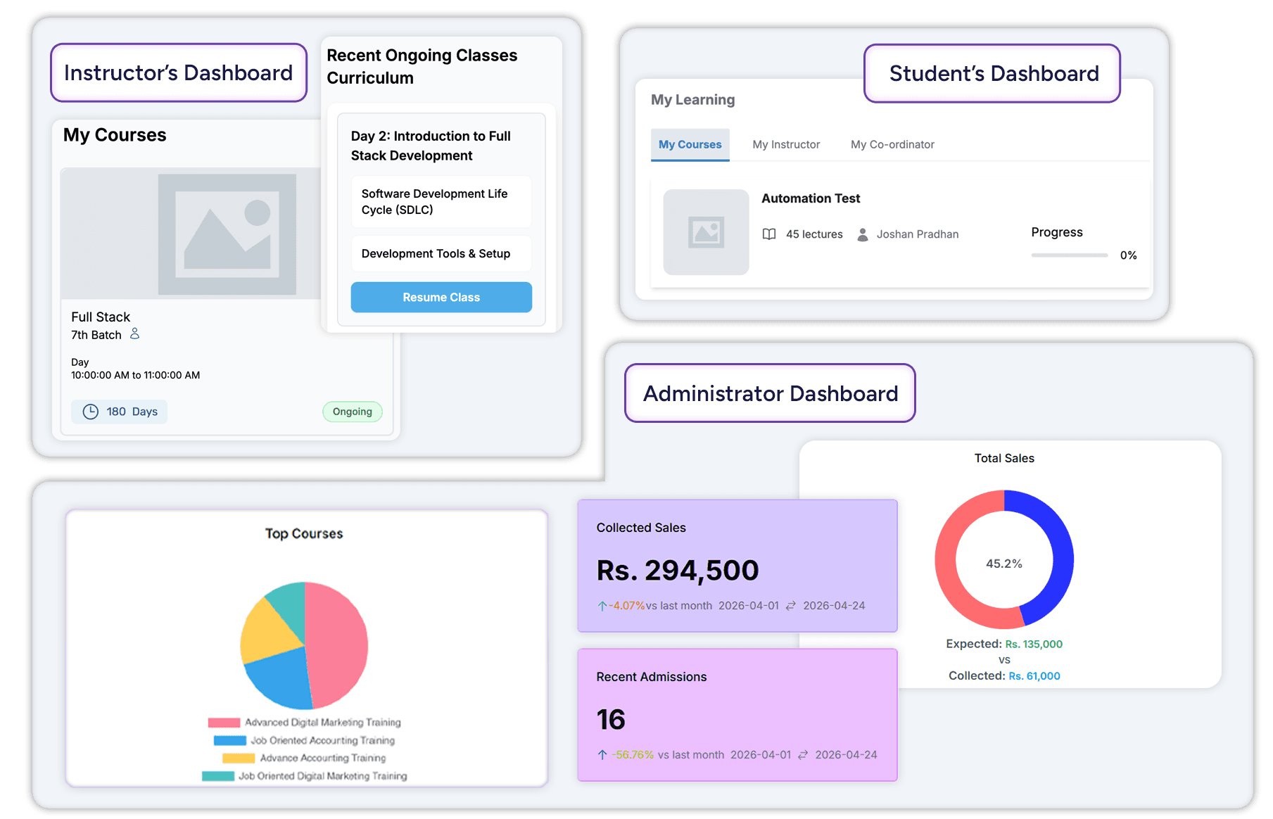Click the Automation Test course thumbnail

pyautogui.click(x=706, y=232)
